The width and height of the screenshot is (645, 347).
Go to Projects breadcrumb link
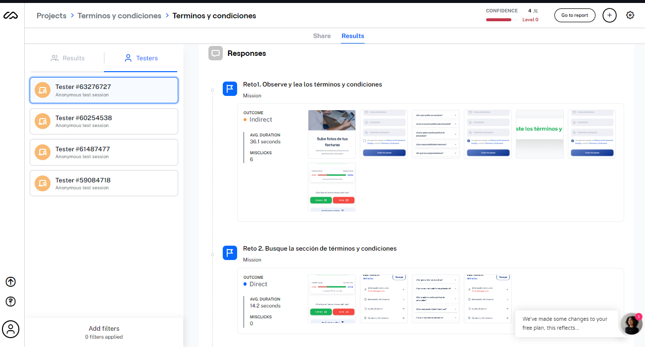click(x=51, y=16)
